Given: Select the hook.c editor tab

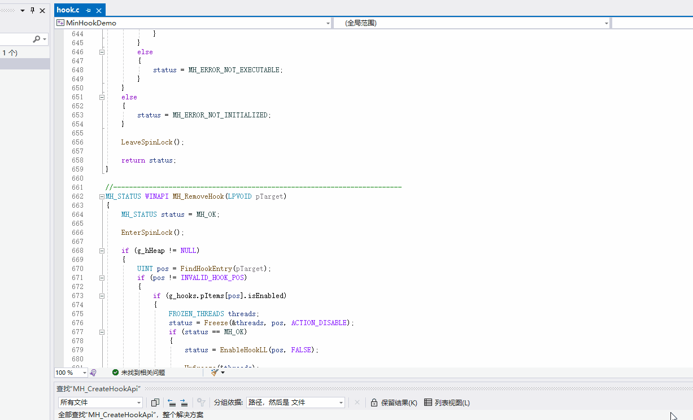Looking at the screenshot, I should (68, 10).
